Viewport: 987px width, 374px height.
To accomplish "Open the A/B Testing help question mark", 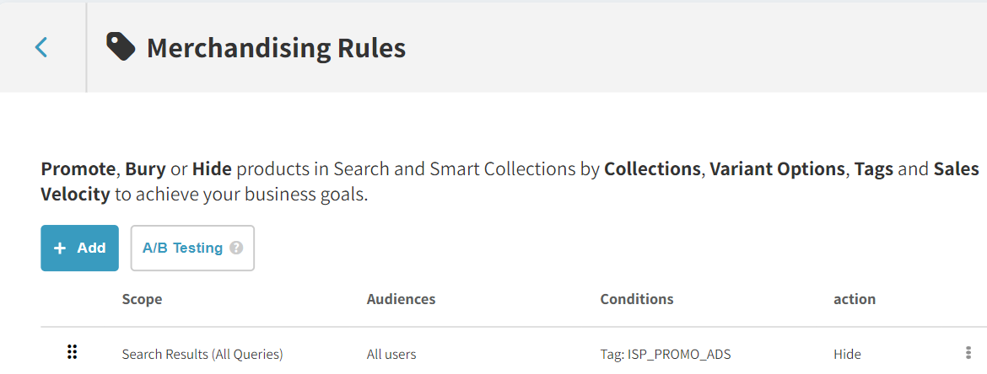I will click(236, 248).
